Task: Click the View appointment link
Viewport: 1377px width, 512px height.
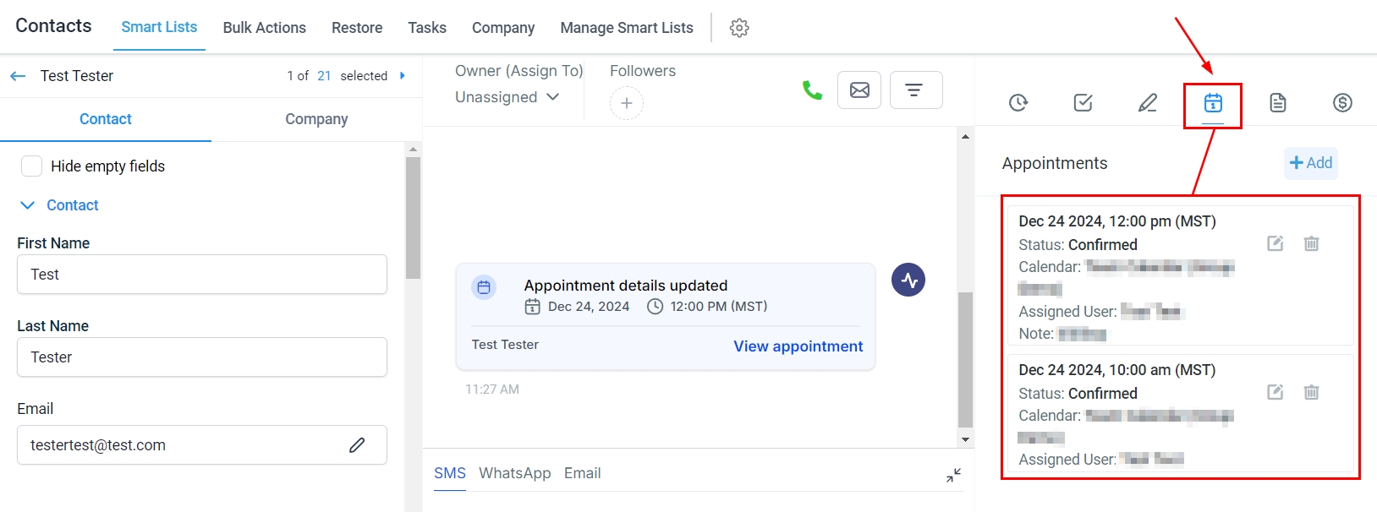Action: (798, 346)
